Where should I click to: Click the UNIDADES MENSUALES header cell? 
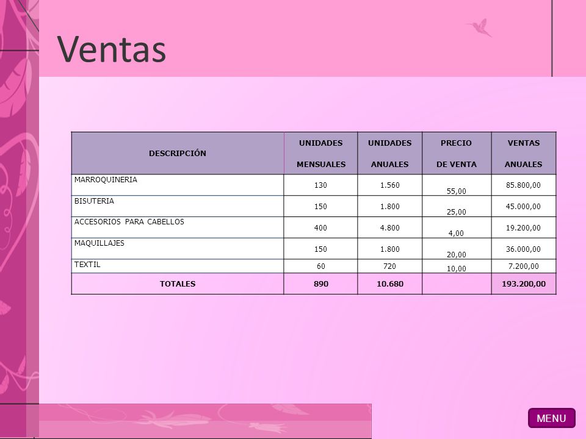tap(320, 153)
